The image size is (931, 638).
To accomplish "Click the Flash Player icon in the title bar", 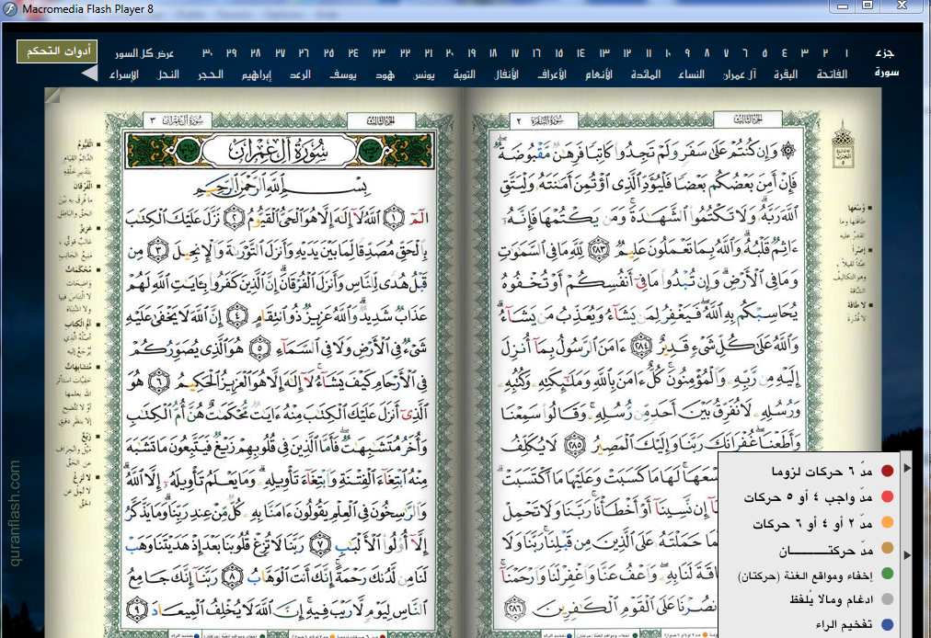I will click(10, 9).
